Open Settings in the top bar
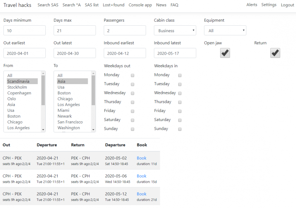Viewport: 296px width, 208px height. point(269,5)
